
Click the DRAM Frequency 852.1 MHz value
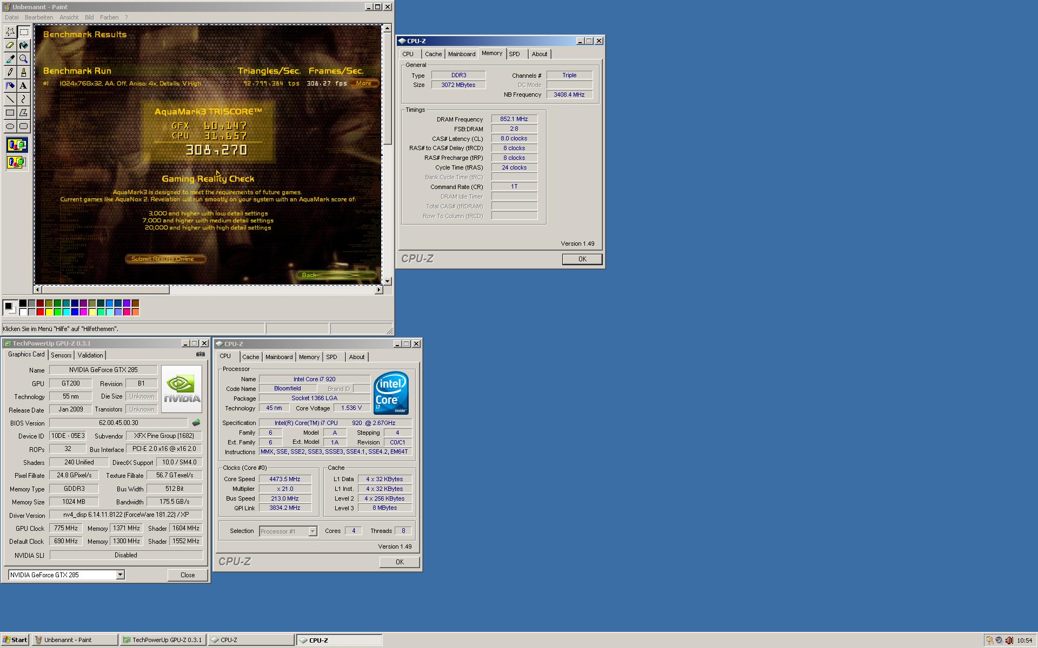514,119
